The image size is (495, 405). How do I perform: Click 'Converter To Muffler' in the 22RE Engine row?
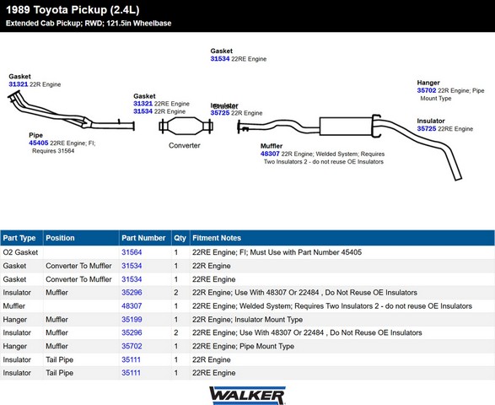pyautogui.click(x=78, y=279)
